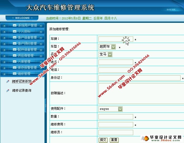Screen dimensions: 184x143
Task: Click the 大众汽车维修管理系统 title
Action: [60, 8]
